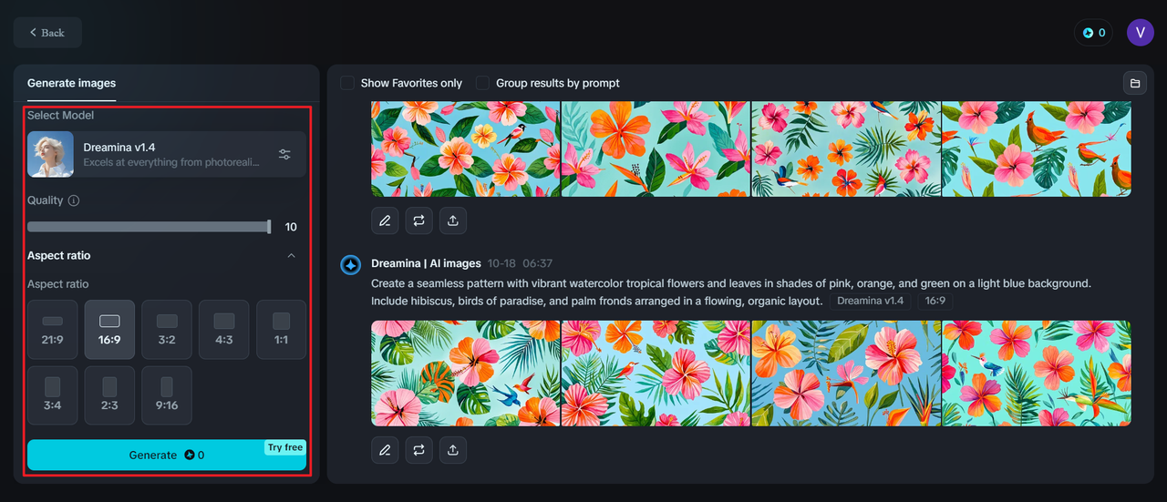The image size is (1167, 502).
Task: Edit the upper result set with pencil icon
Action: tap(385, 220)
